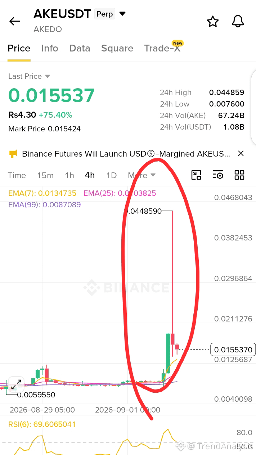Switch to the Trade-X tab
Viewport: 256px width, 455px height.
tap(162, 48)
